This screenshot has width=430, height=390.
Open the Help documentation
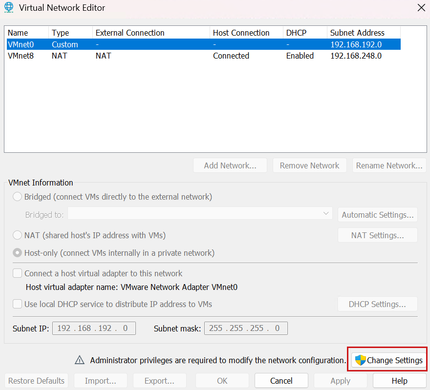click(x=399, y=380)
